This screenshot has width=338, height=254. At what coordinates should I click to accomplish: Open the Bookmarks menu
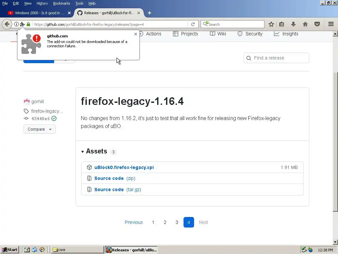pyautogui.click(x=61, y=3)
